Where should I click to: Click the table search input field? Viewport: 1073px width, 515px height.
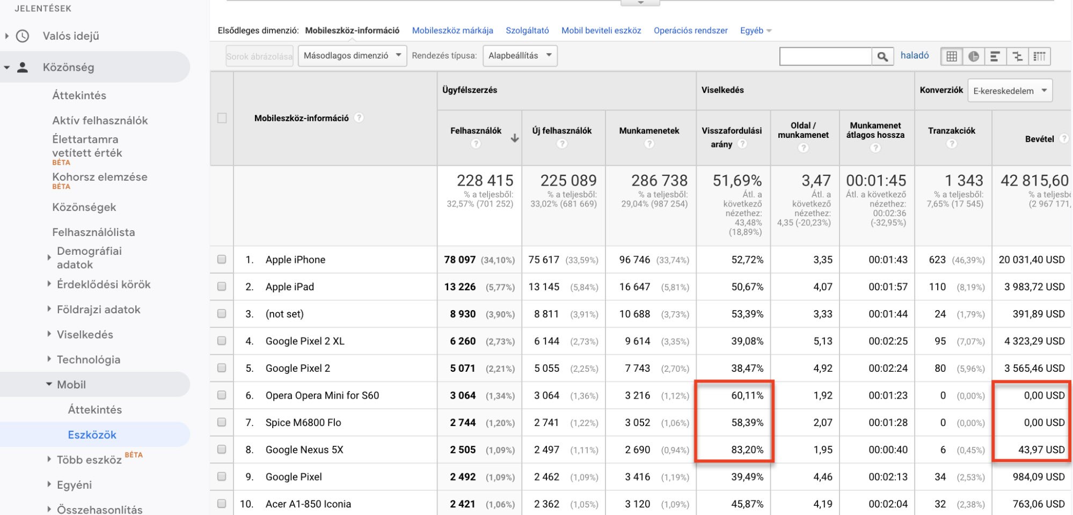[x=826, y=56]
